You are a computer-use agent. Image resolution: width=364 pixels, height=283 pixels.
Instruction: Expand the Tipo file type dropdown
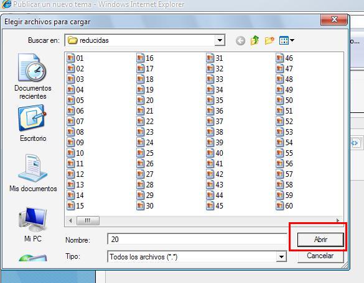point(281,256)
